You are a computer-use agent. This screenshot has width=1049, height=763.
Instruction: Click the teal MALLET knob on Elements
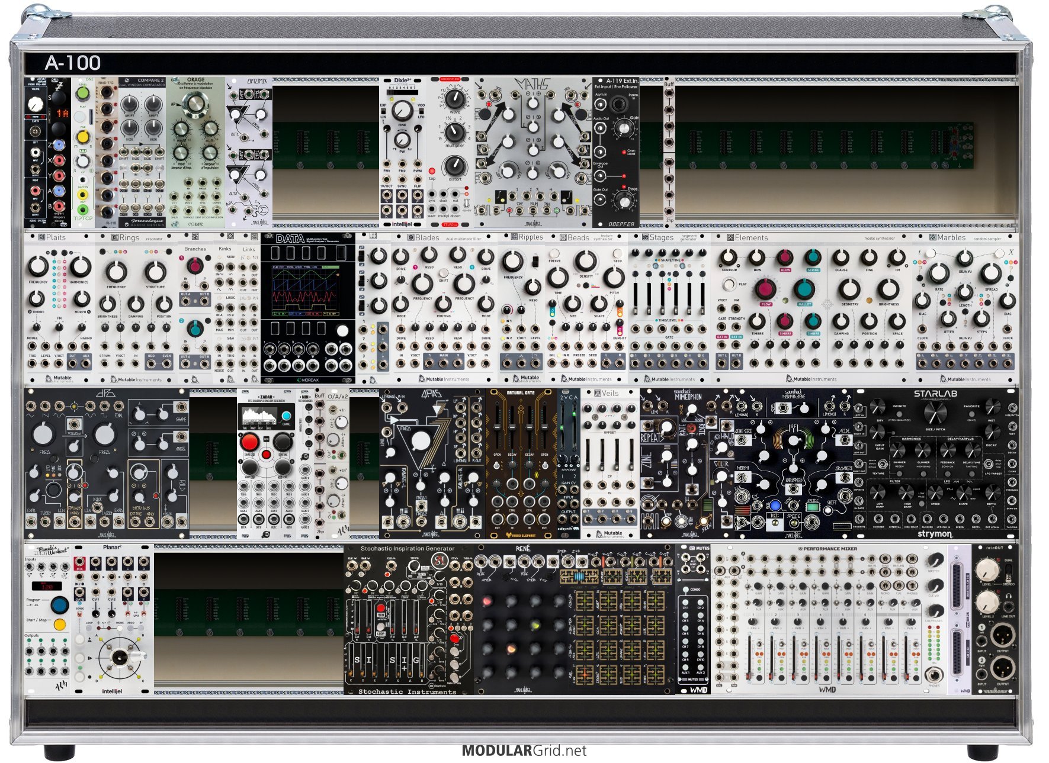[804, 288]
